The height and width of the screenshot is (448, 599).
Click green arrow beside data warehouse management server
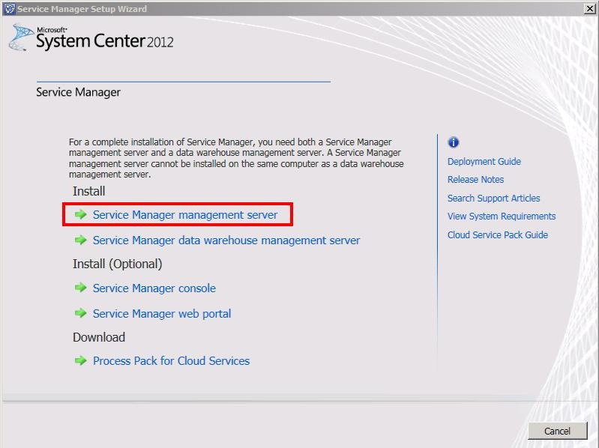click(80, 240)
